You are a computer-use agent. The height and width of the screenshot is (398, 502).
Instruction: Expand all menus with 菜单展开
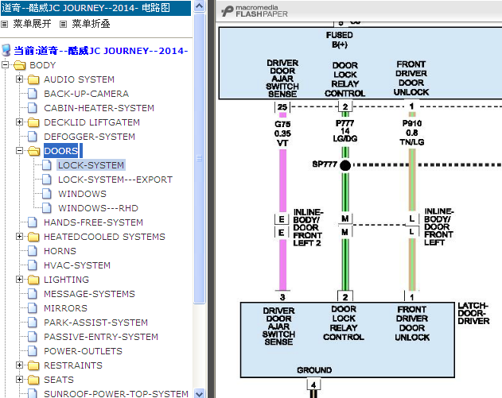click(32, 24)
